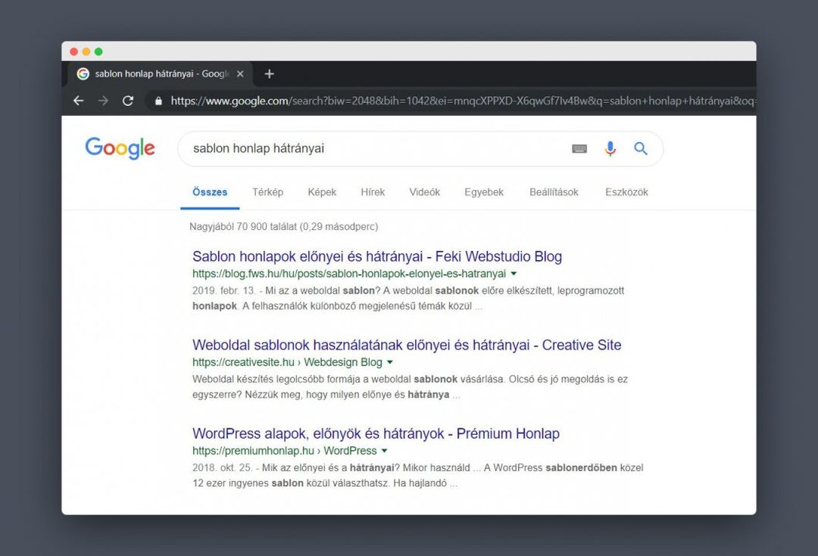The image size is (818, 556).
Task: Select the sablon honlap hátrányai browser tab
Action: click(x=161, y=74)
